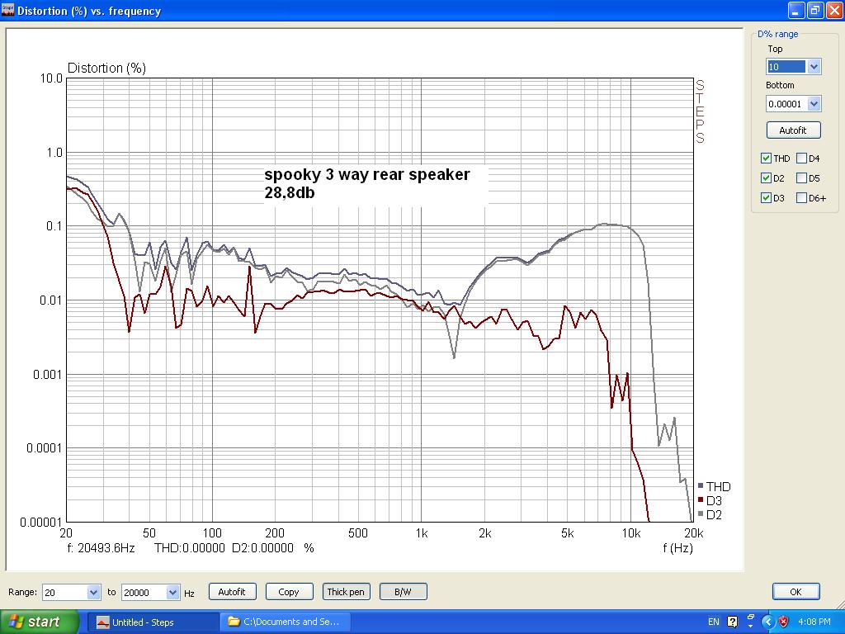Enable the D5 checkbox
The image size is (845, 634).
point(801,178)
